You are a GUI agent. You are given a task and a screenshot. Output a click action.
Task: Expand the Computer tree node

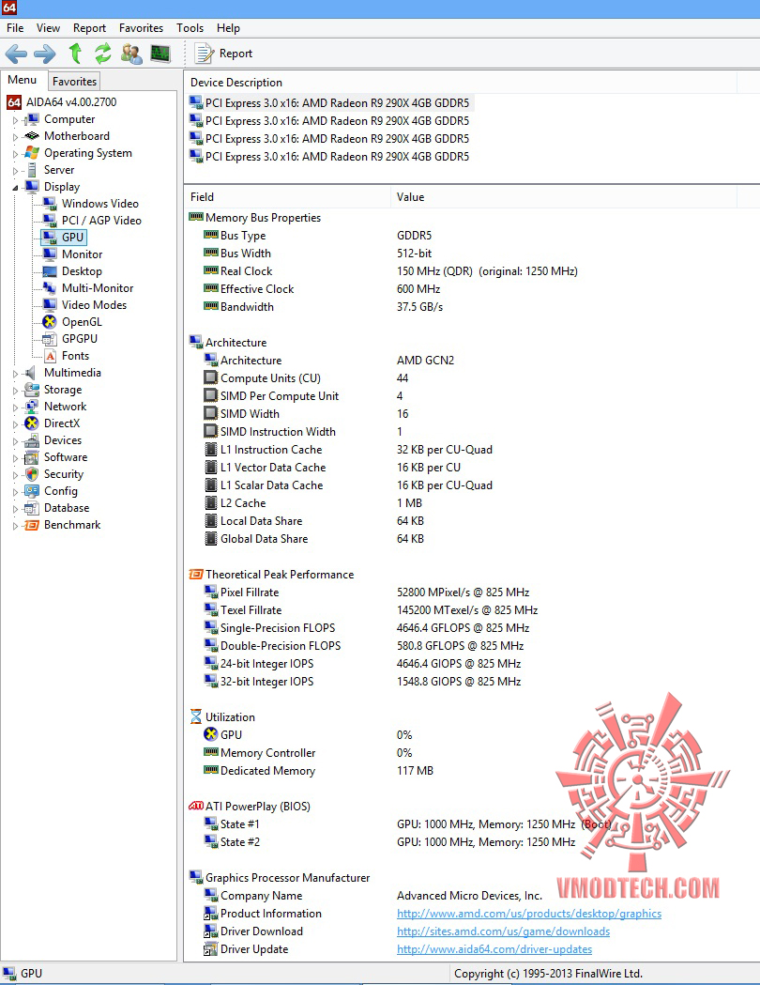pos(16,120)
